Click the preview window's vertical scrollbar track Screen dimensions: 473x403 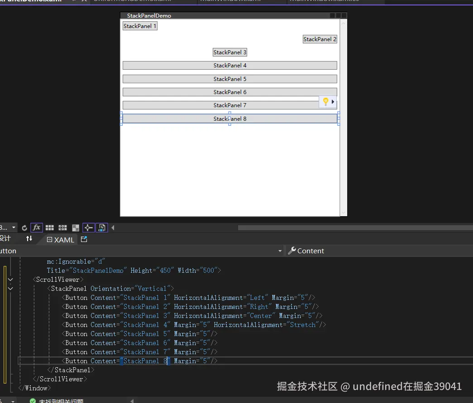pos(343,118)
